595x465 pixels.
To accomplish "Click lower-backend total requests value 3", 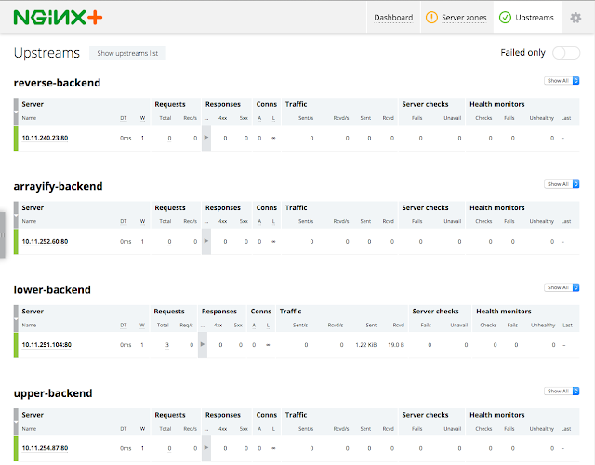I will click(x=167, y=345).
